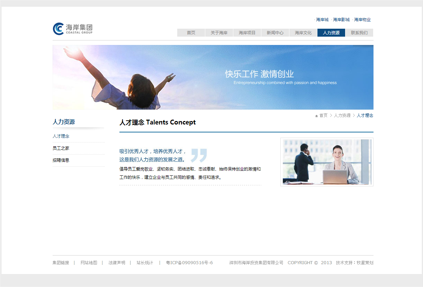Screen dimensions: 423x287
Task: Click the 法律声明 legal notice link
Action: 116,262
